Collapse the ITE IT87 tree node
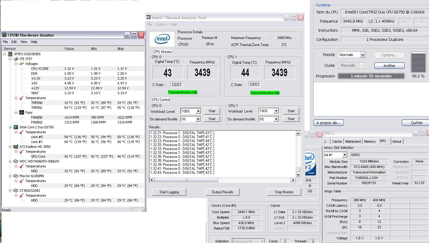Viewport: 429px width, 243px height. point(10,59)
